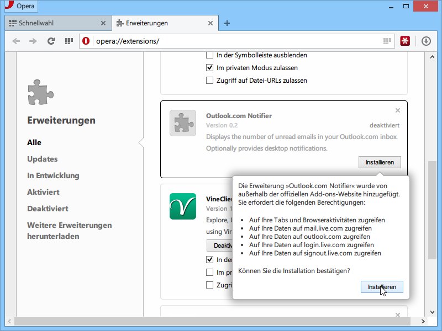Click 'Auf Ihre Daten auf outlook.com zugreifen'

click(x=309, y=237)
